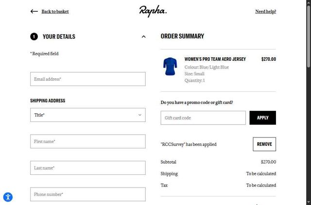
Task: Remove the RCCSurvey promo code
Action: (x=264, y=144)
